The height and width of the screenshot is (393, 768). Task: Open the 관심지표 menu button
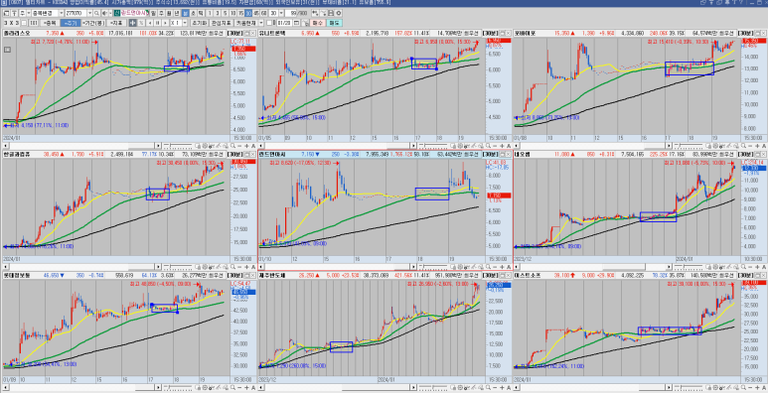coord(222,23)
